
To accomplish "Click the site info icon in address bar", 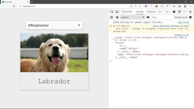I will tap(20, 6).
